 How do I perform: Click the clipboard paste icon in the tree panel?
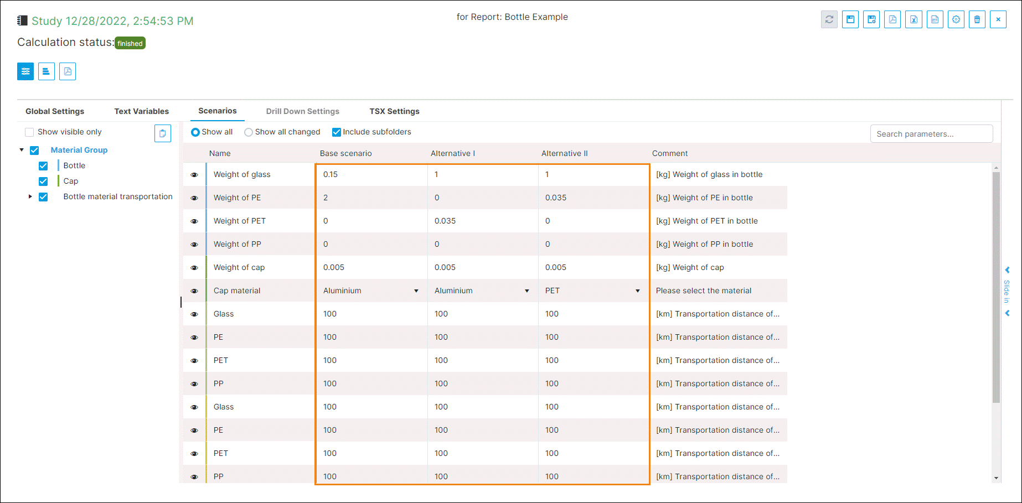click(x=163, y=133)
